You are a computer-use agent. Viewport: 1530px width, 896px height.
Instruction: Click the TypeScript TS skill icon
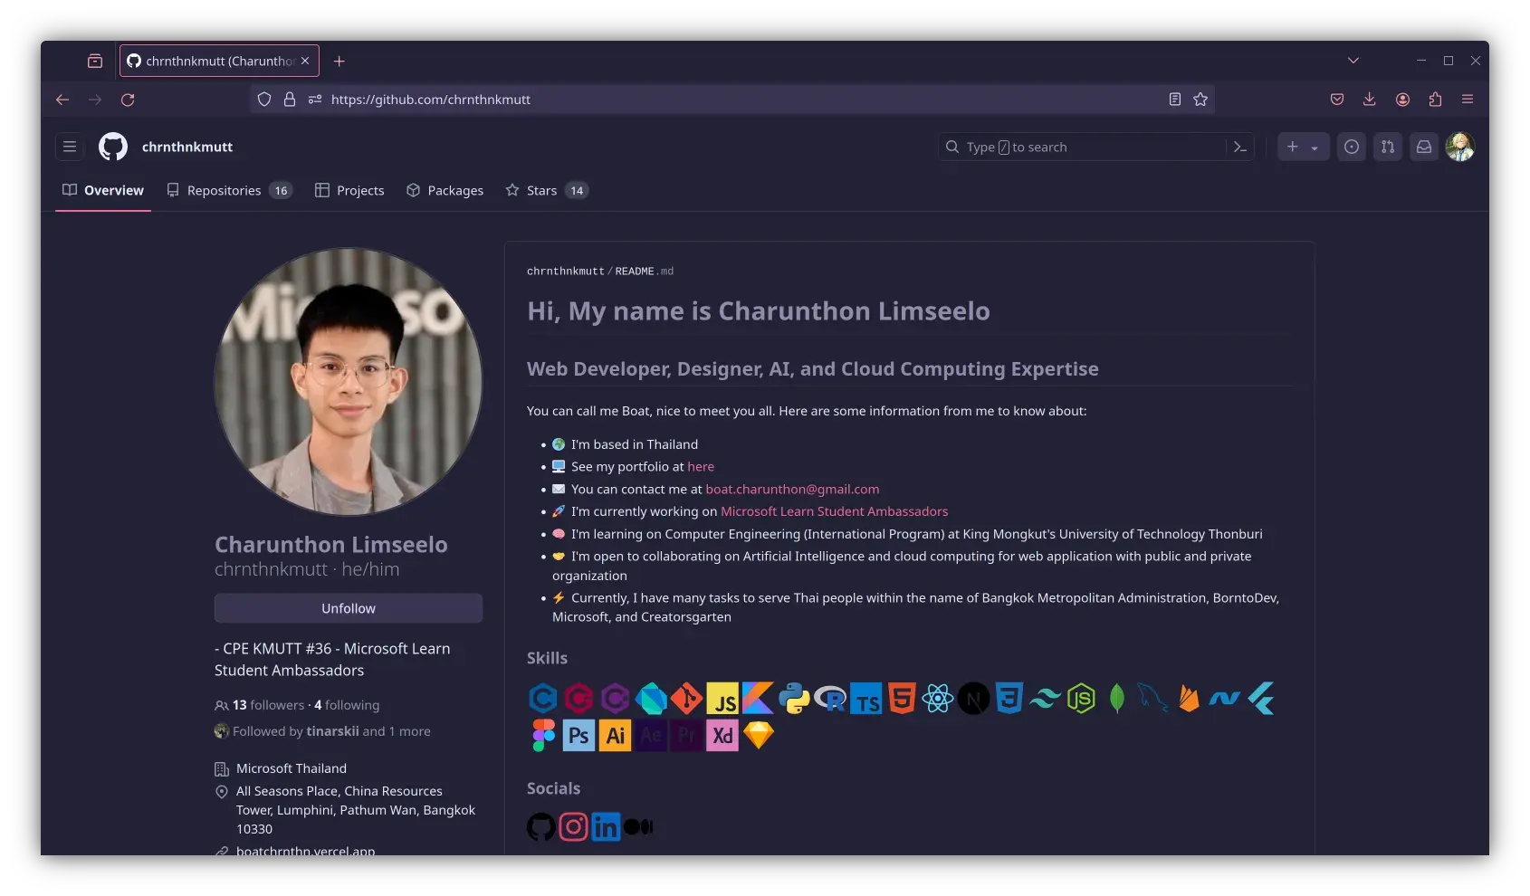pos(866,699)
